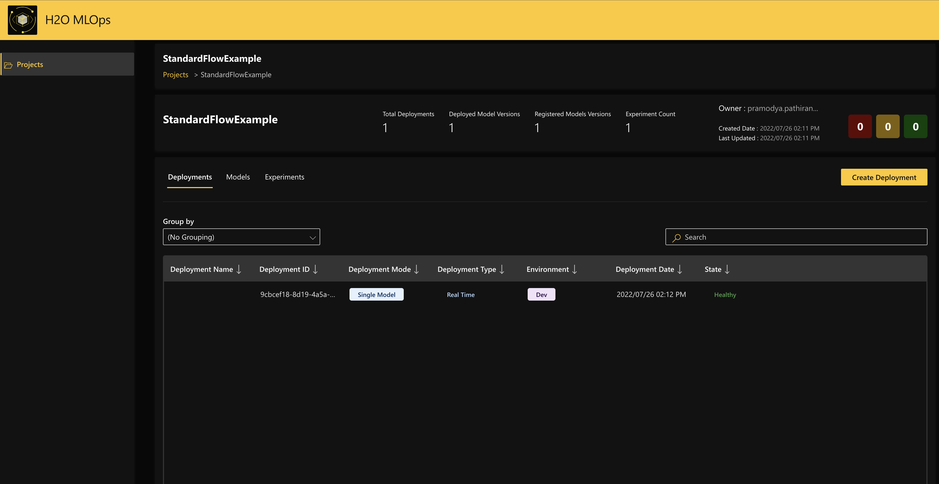Sort by Deployment Name arrow
Viewport: 939px width, 484px height.
point(239,269)
